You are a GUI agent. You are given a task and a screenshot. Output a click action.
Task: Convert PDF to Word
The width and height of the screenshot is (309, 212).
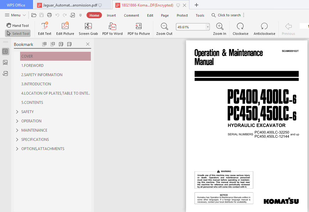(112, 29)
